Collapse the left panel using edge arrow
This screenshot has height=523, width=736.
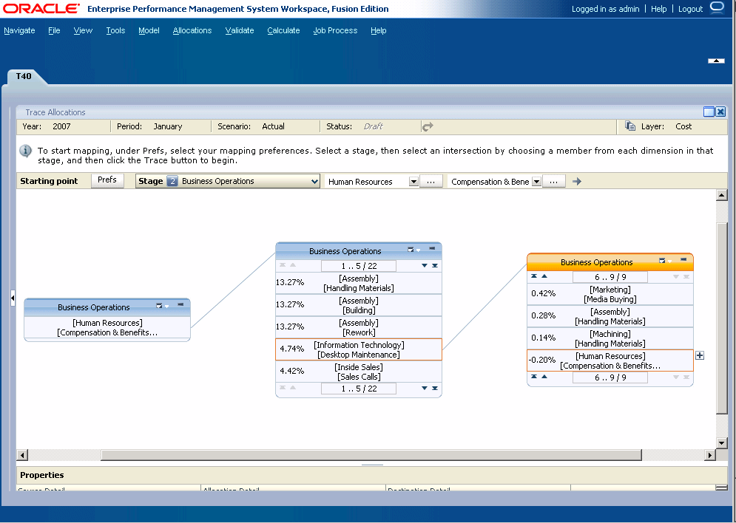click(12, 298)
